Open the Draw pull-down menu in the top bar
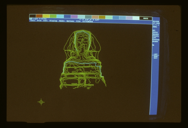 (x=39, y=21)
